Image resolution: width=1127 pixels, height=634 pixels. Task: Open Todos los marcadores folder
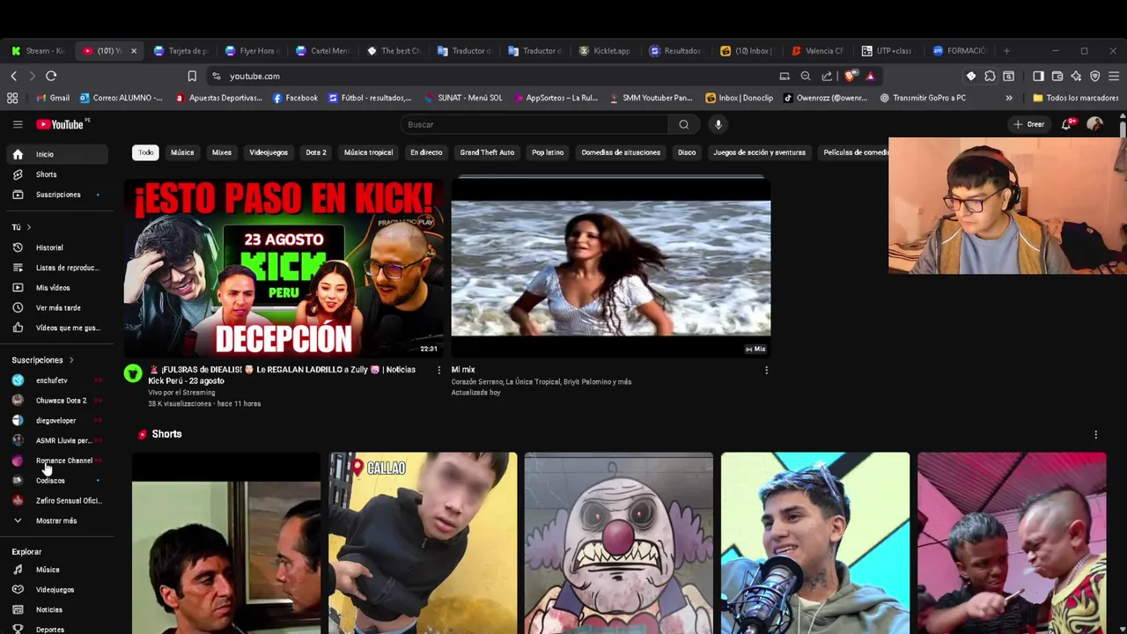click(x=1075, y=98)
